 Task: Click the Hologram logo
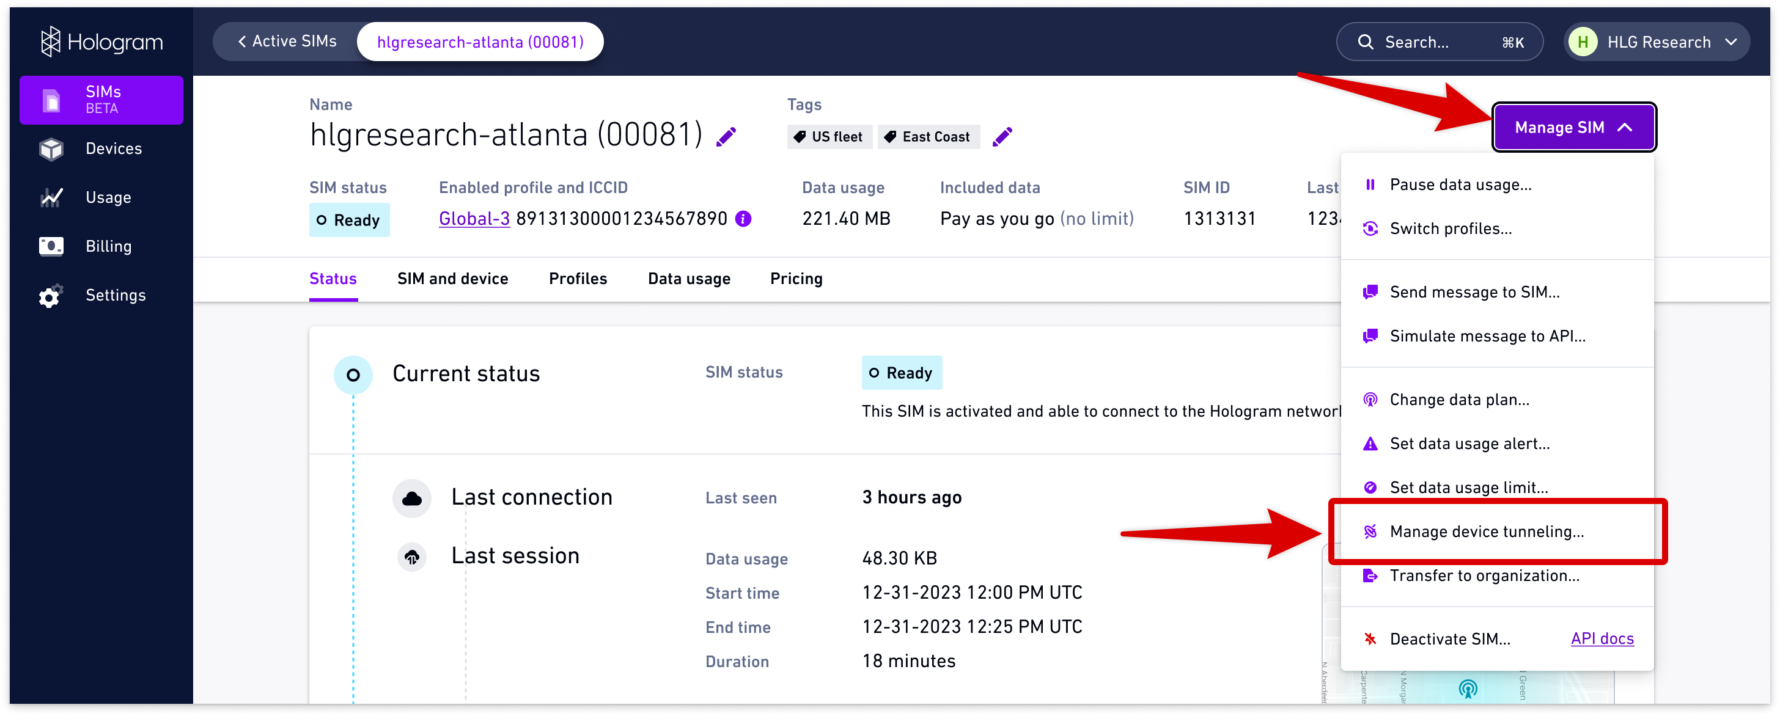(x=101, y=42)
